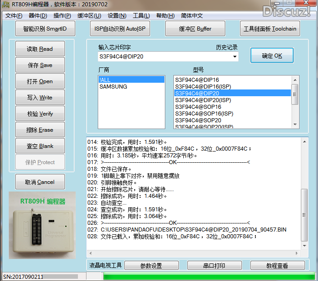Screen dimensions: 318x281
Task: Click log line 014 校验完成
Action: click(x=133, y=142)
